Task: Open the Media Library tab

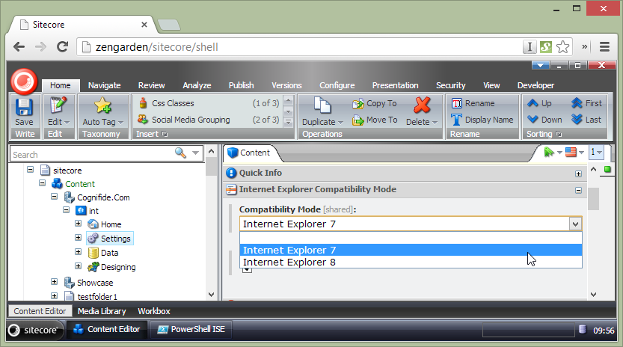Action: (102, 311)
